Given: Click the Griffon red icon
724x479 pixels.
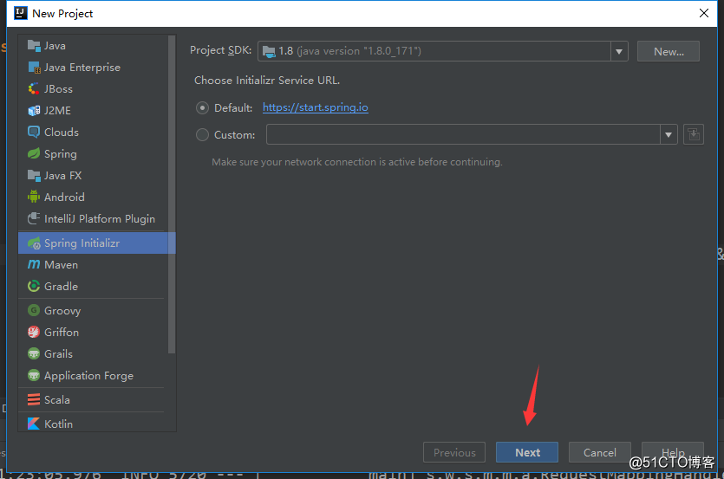Looking at the screenshot, I should click(x=34, y=332).
